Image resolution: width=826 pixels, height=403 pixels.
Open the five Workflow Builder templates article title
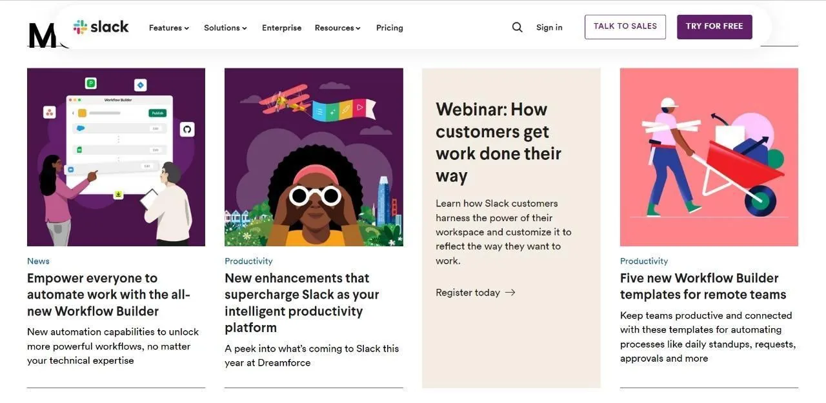coord(702,286)
